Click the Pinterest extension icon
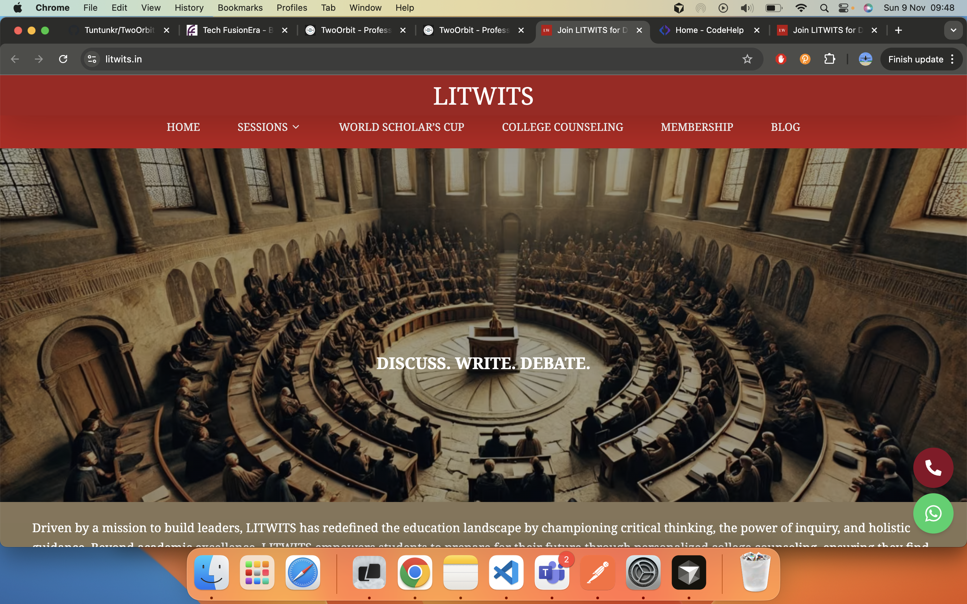Image resolution: width=967 pixels, height=604 pixels. coord(804,59)
